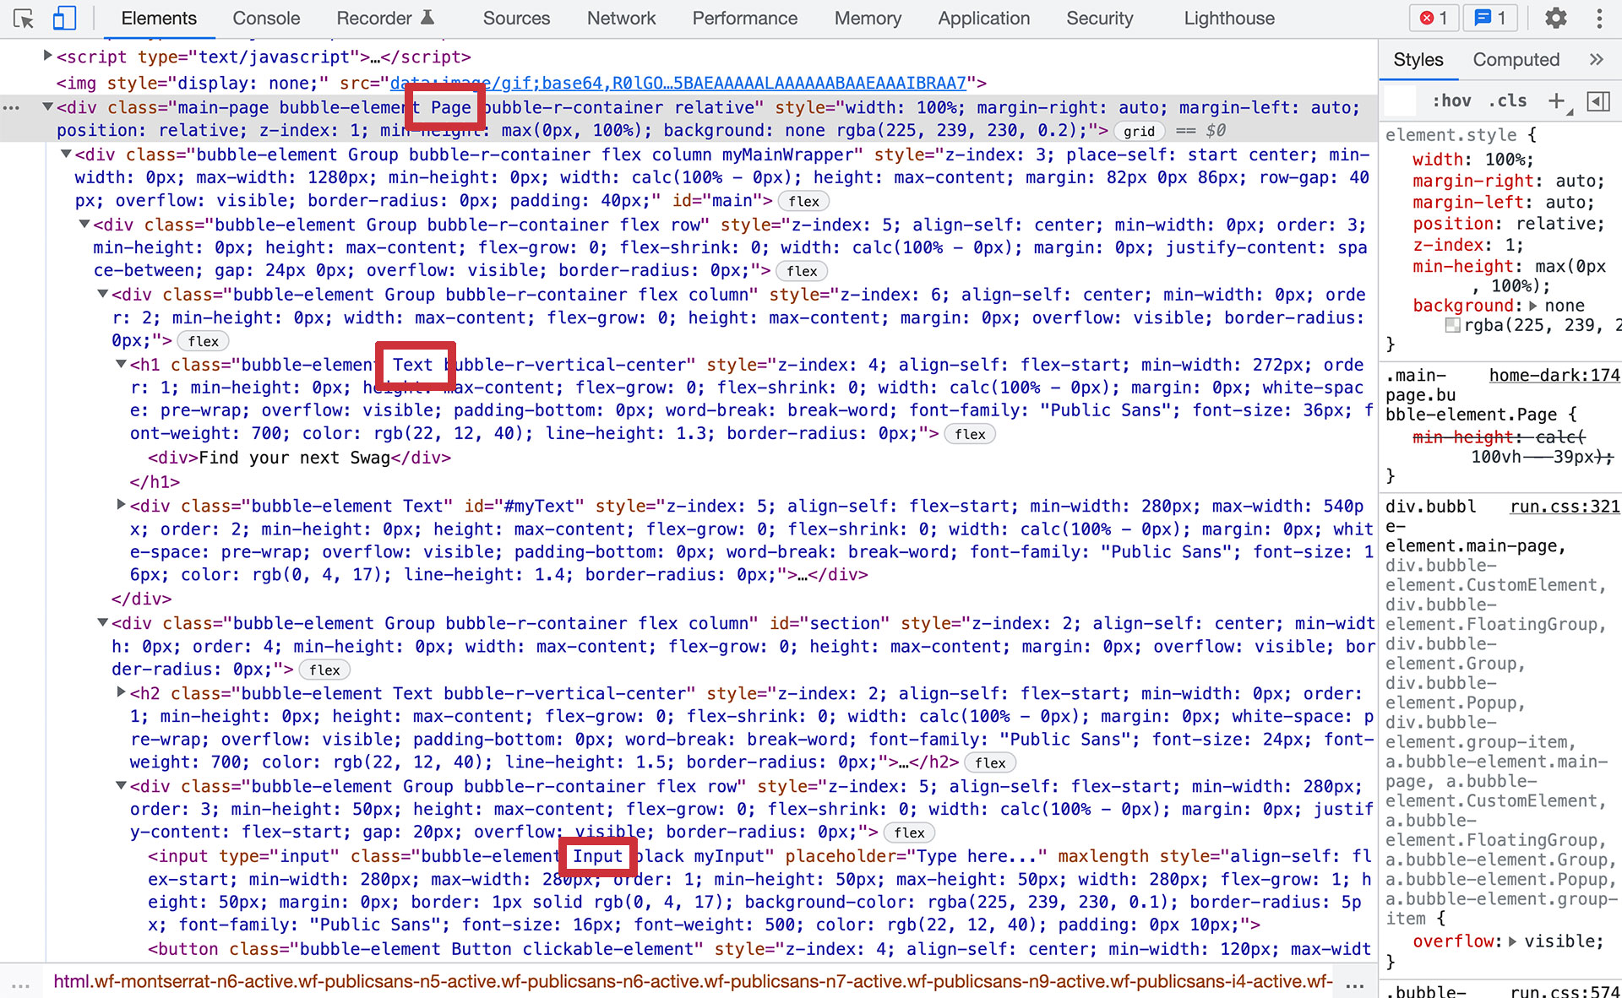This screenshot has width=1622, height=998.
Task: Toggle the device toolbar icon
Action: (x=64, y=19)
